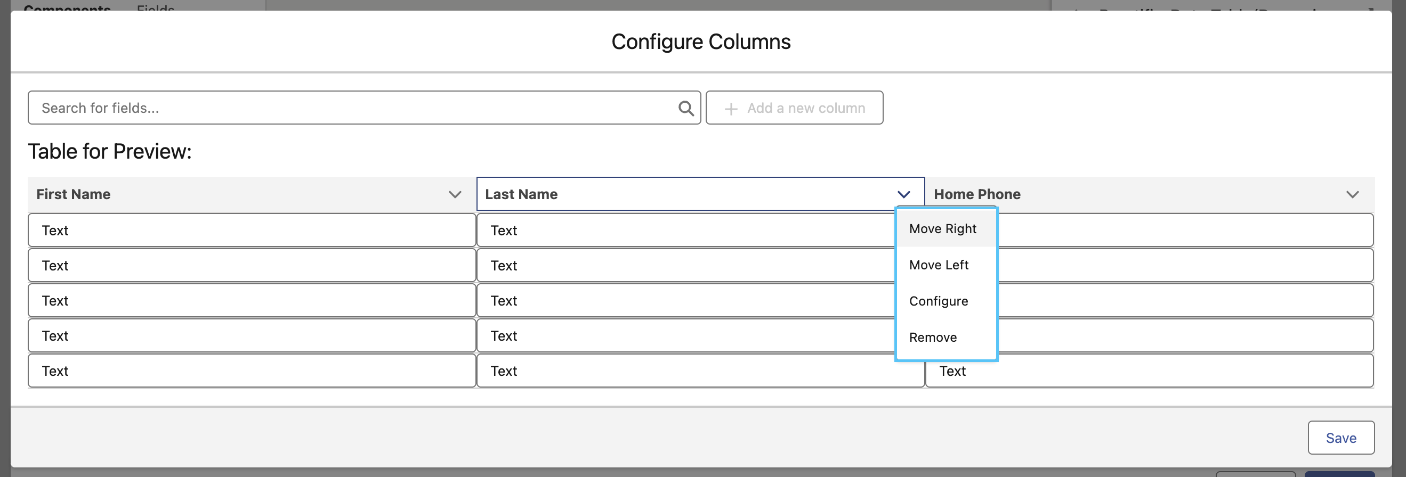Click the plus icon on Add column button
This screenshot has width=1406, height=477.
tap(730, 109)
